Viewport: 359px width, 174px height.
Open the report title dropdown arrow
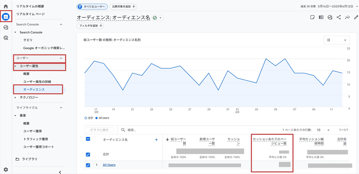click(x=160, y=18)
